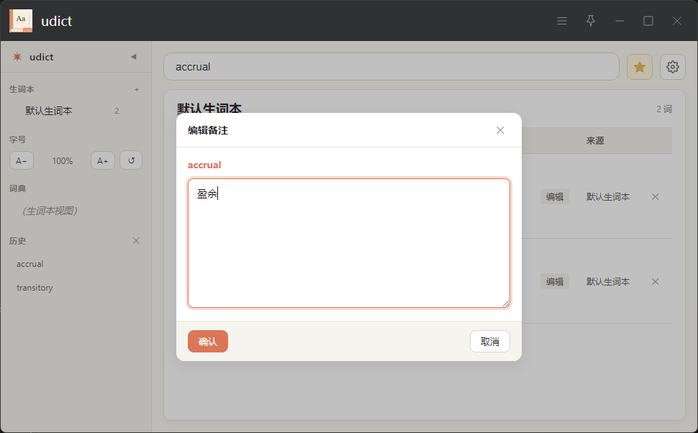Viewport: 698px width, 433px height.
Task: Clear history with the X icon
Action: pos(136,241)
